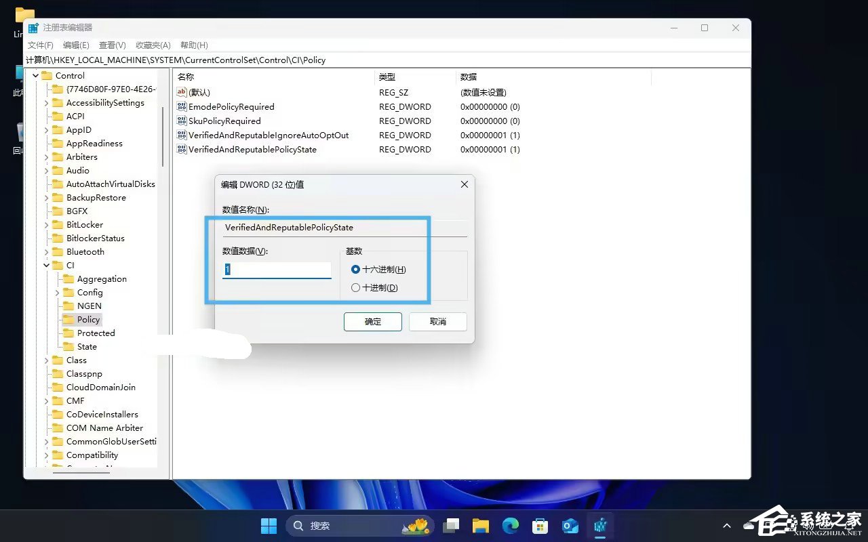
Task: Click the tree pane vertical scrollbar
Action: [x=163, y=135]
